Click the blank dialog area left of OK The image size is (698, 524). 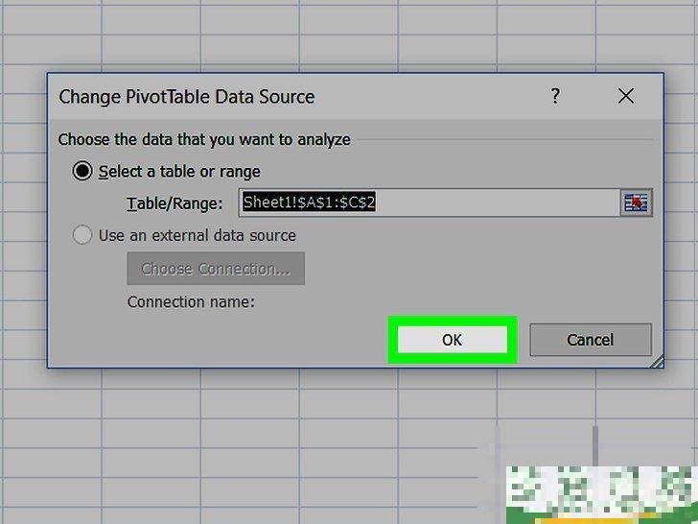pyautogui.click(x=240, y=340)
